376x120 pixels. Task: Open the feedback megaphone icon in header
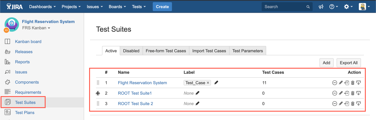321,7
